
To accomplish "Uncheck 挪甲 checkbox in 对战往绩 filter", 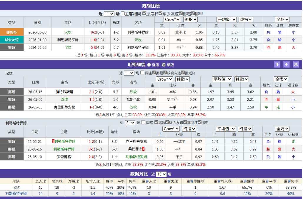I will click(x=193, y=14).
